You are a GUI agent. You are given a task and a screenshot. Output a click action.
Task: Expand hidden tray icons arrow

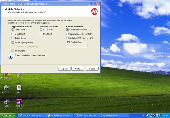click(x=147, y=115)
